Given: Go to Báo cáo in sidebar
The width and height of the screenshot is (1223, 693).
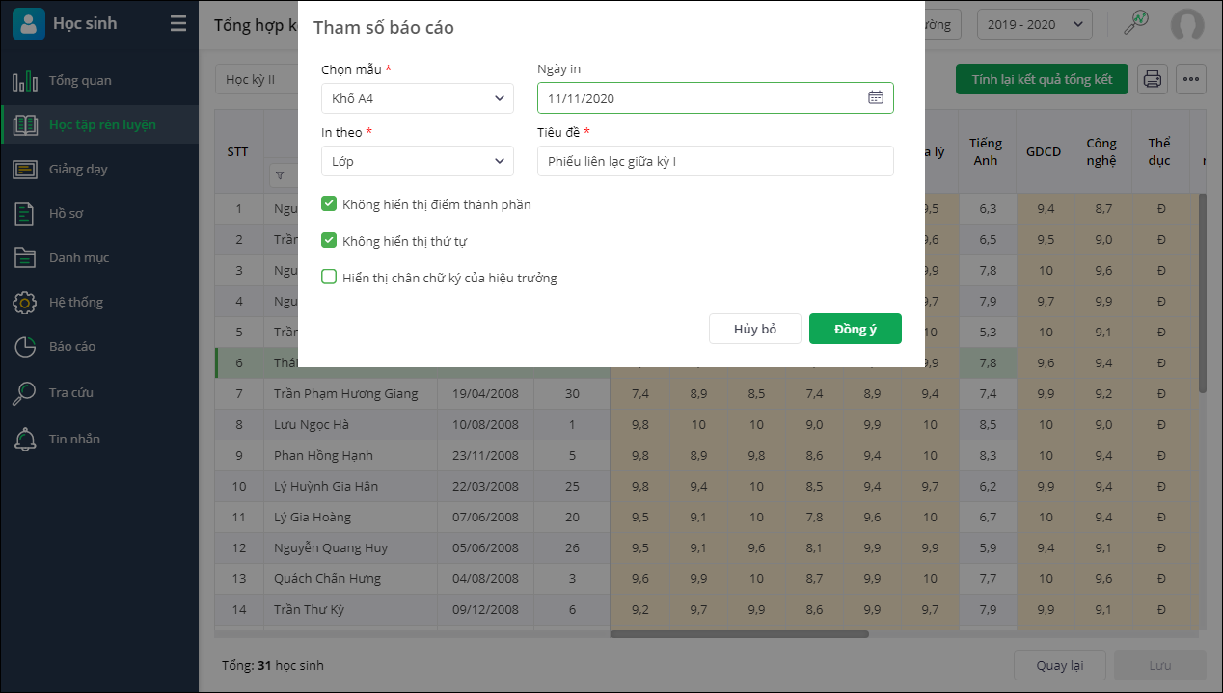Looking at the screenshot, I should (72, 346).
